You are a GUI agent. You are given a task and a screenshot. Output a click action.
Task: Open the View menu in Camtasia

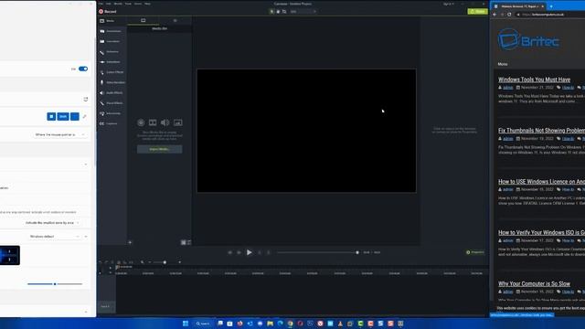[x=128, y=4]
